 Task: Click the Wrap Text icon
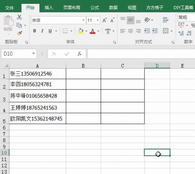tap(166, 20)
